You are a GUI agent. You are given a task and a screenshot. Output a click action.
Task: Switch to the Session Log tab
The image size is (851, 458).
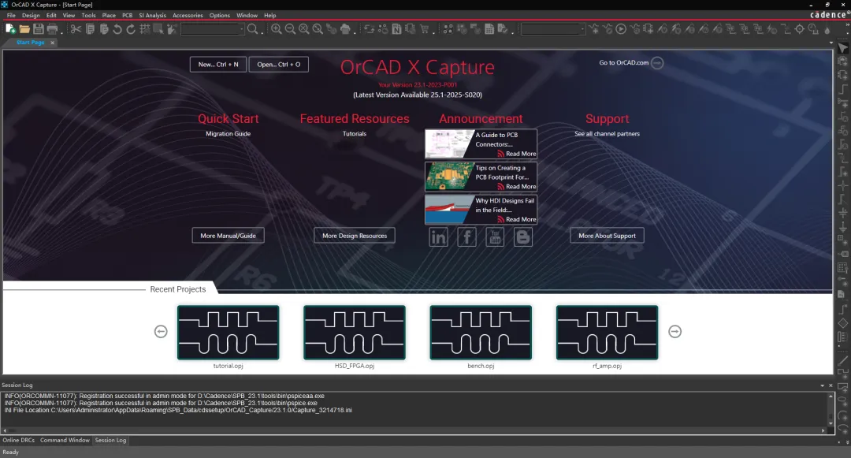tap(111, 440)
